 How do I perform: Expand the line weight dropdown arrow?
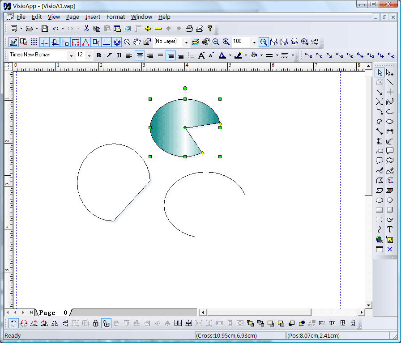[277, 55]
